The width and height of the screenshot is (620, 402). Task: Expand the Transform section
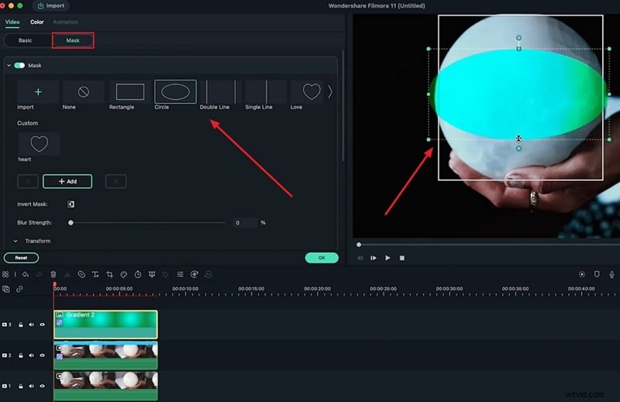coord(15,241)
